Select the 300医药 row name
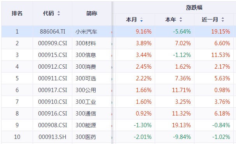Screen dimensions: 236x144 (86, 137)
